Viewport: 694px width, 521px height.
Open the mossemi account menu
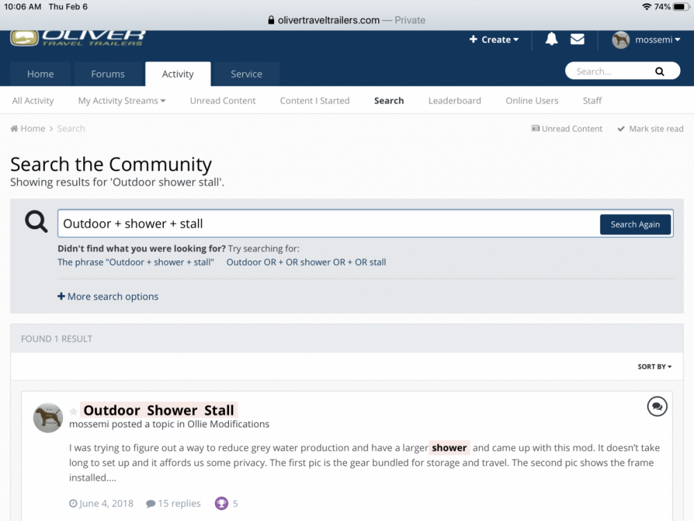click(646, 40)
